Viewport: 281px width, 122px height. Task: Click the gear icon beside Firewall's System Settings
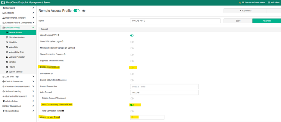tap(7, 72)
